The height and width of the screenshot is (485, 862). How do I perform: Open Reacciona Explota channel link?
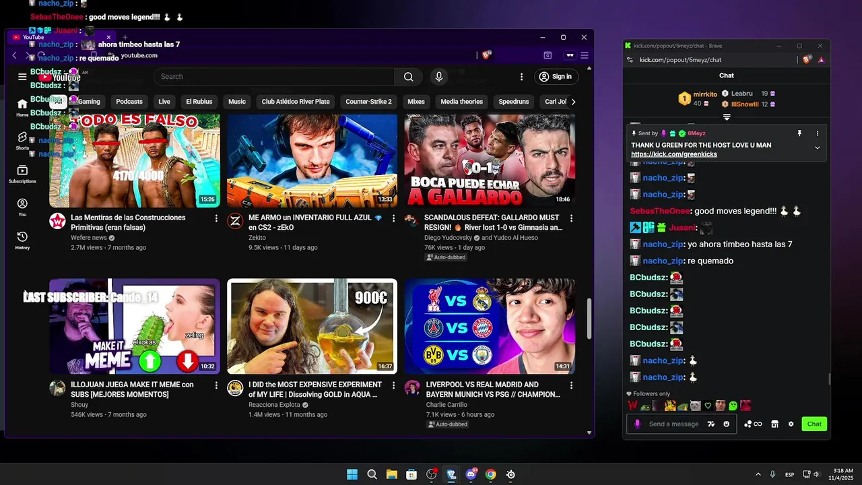275,405
